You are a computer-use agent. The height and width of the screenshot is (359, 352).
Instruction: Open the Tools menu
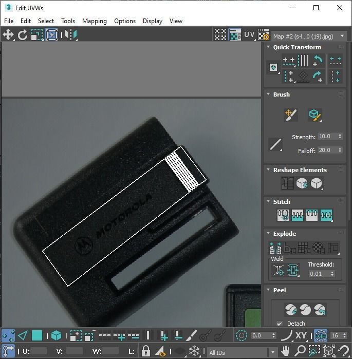tap(68, 21)
